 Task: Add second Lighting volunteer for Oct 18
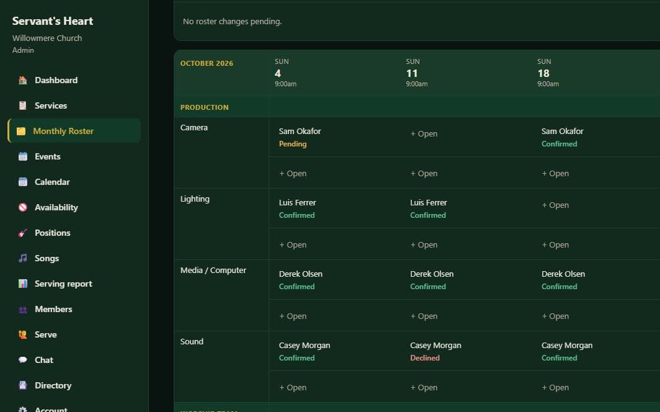coord(555,245)
